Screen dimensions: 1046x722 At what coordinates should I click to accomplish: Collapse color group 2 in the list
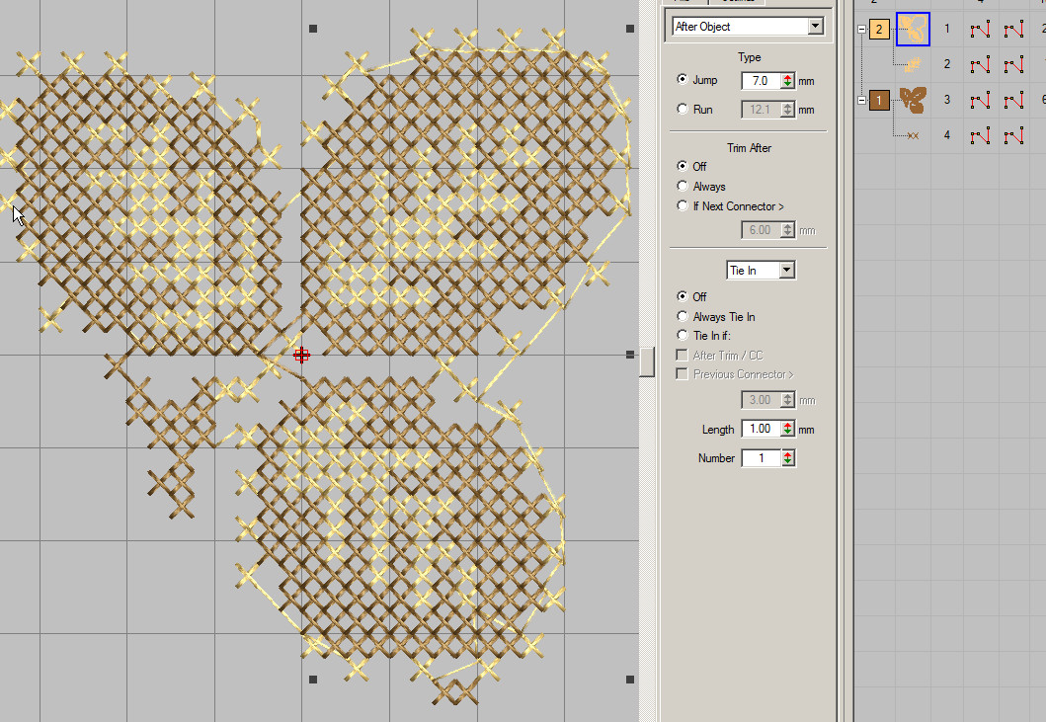861,30
